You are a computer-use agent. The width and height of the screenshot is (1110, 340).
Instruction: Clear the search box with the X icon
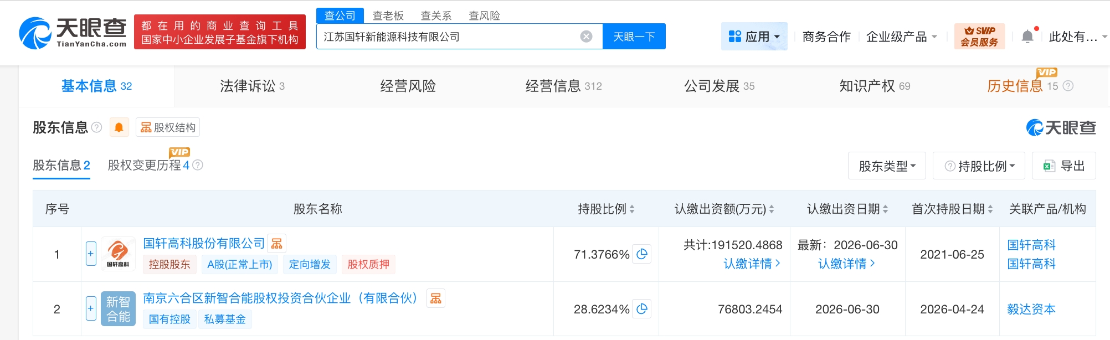(586, 37)
